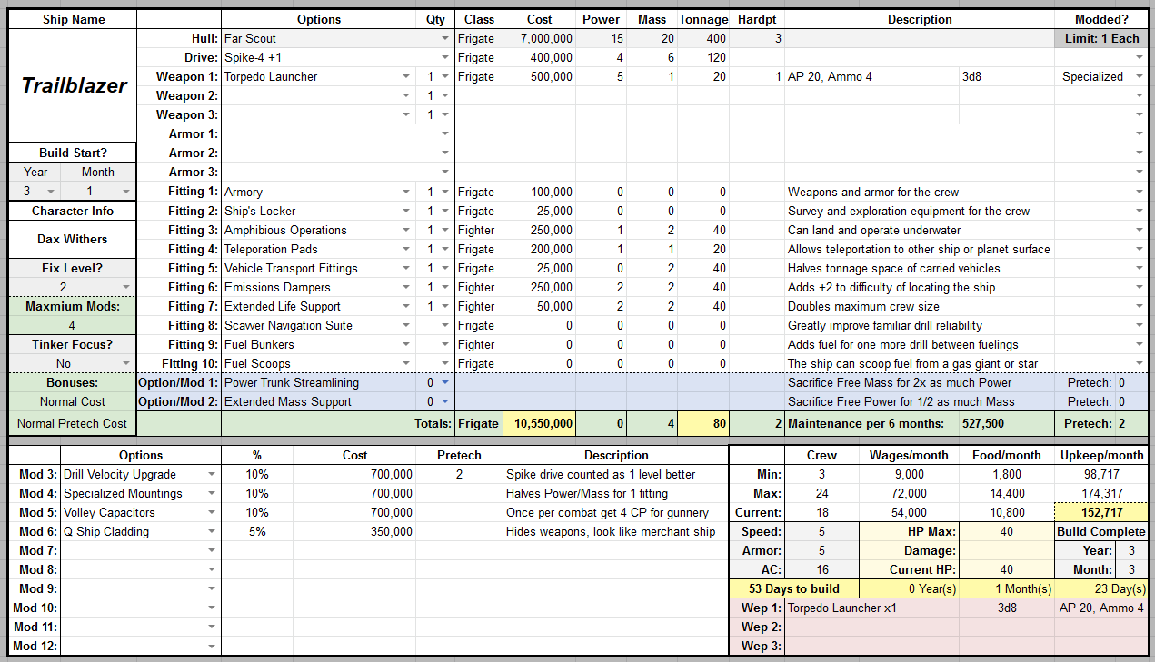This screenshot has height=662, width=1155.
Task: Open the Build Start Year dropdown
Action: pos(50,192)
